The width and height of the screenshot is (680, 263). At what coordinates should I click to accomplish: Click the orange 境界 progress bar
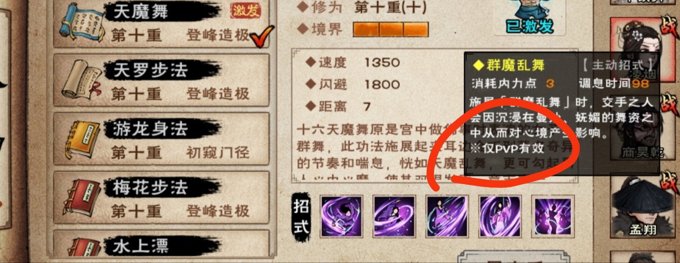(390, 30)
